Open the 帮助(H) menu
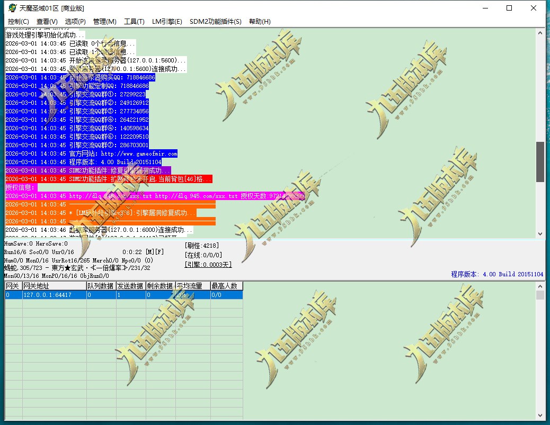The image size is (550, 425). (x=260, y=22)
